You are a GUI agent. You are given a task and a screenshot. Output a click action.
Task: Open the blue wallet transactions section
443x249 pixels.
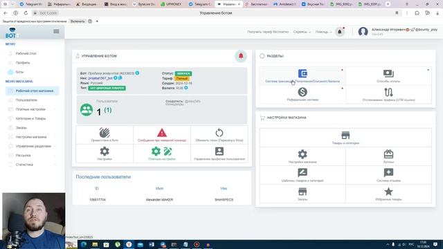click(302, 75)
